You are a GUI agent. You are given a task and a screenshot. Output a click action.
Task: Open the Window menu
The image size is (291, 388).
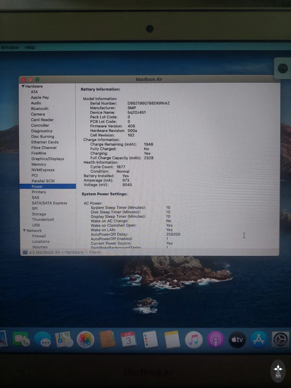10,47
